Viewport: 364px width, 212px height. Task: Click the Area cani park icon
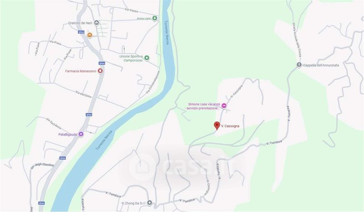pyautogui.click(x=155, y=18)
